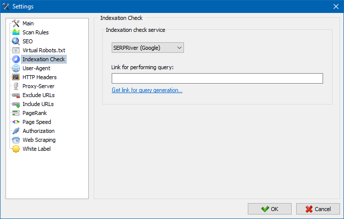The width and height of the screenshot is (344, 219).
Task: Click the Main settings tools icon
Action: [x=16, y=23]
